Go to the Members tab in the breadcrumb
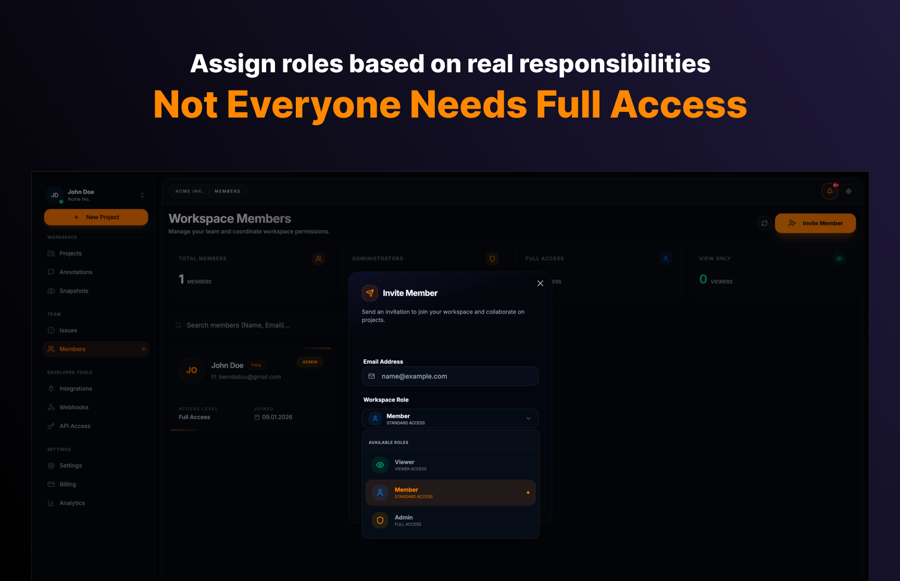900x581 pixels. tap(228, 191)
